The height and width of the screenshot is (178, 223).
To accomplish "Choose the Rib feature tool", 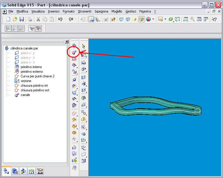I will tap(84, 127).
